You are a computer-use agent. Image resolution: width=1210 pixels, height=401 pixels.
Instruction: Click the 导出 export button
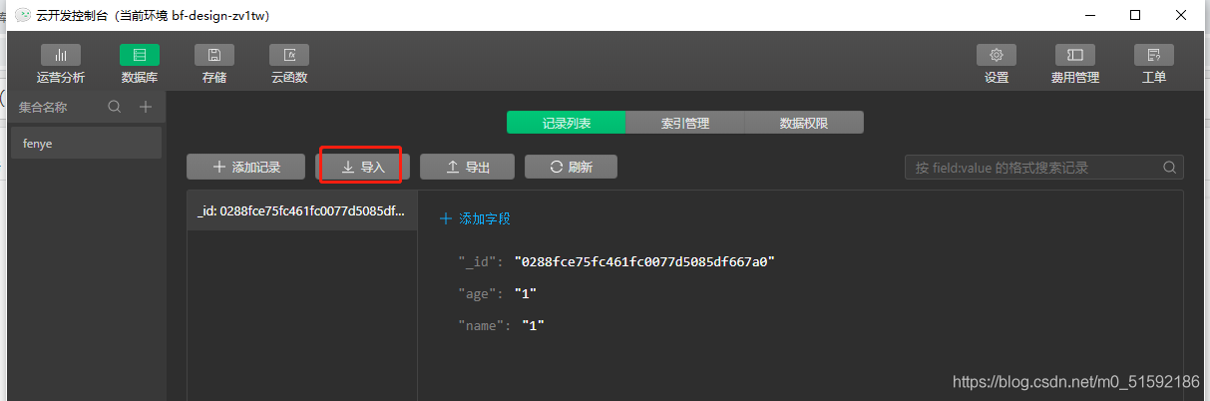click(x=467, y=167)
